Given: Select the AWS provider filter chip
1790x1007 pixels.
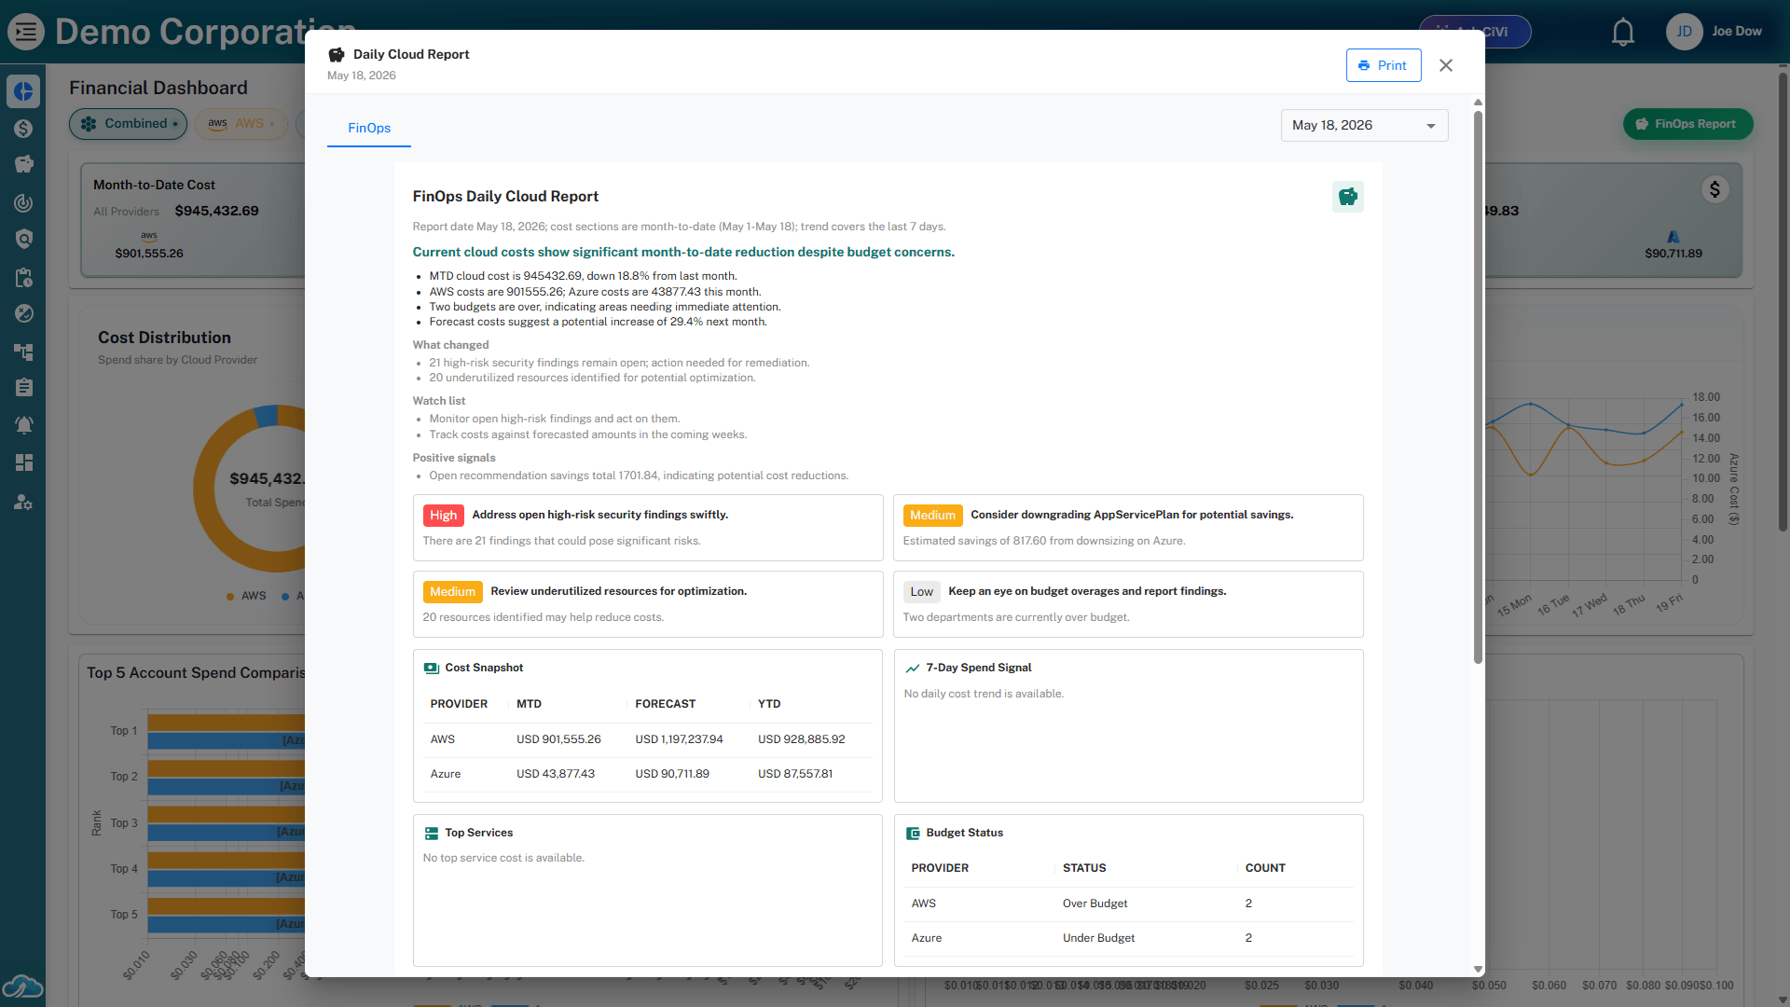Looking at the screenshot, I should click(x=241, y=124).
